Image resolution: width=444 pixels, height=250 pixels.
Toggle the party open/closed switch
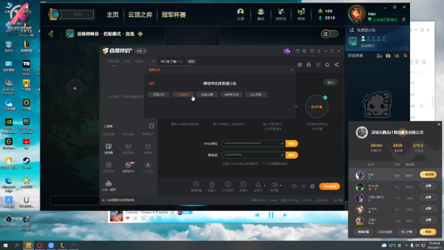tap(330, 34)
